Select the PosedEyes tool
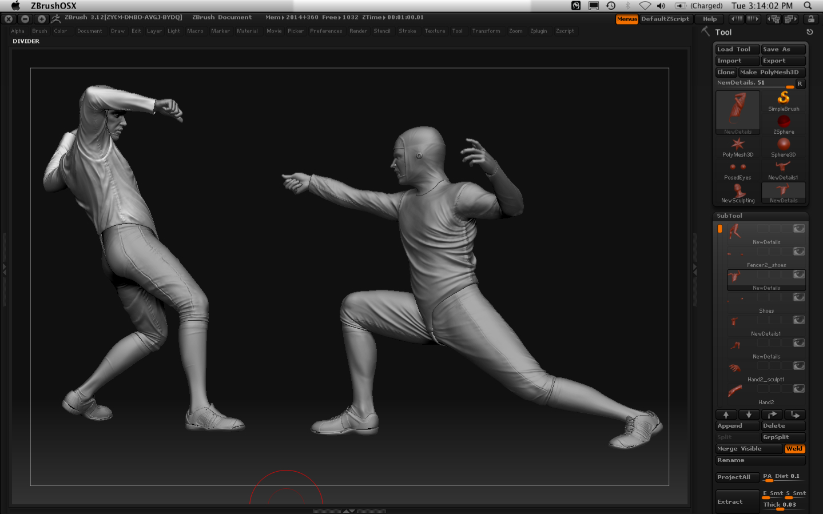Image resolution: width=823 pixels, height=514 pixels. tap(738, 170)
